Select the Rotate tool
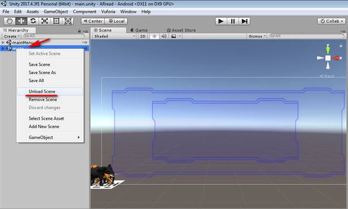The image size is (348, 209). coord(33,21)
